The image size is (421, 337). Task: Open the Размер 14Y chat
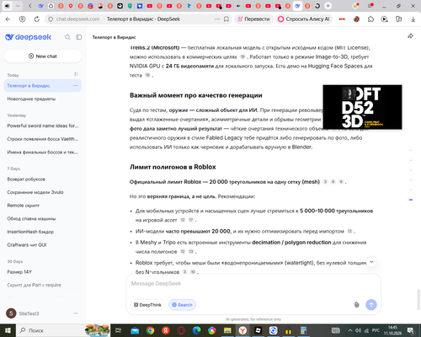(x=43, y=272)
